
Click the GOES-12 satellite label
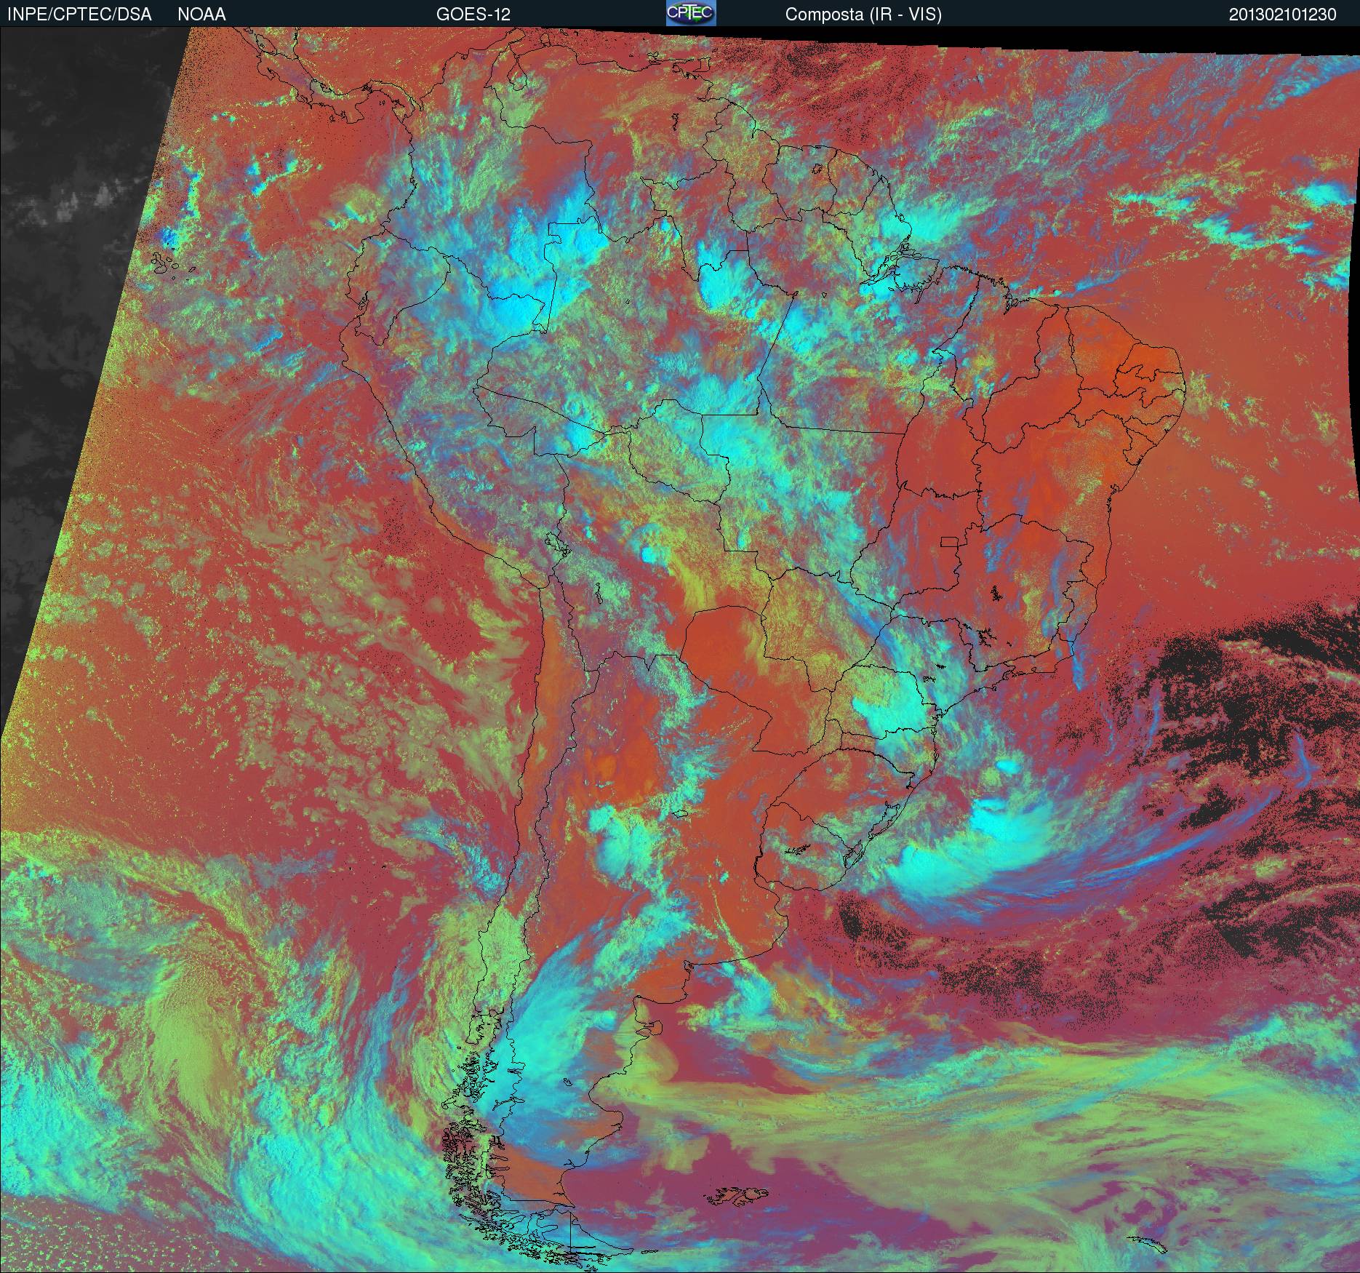[x=473, y=15]
